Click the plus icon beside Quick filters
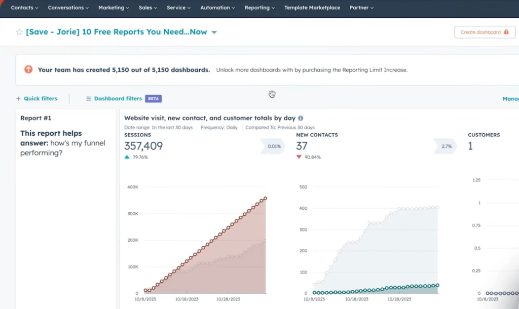 [x=18, y=99]
